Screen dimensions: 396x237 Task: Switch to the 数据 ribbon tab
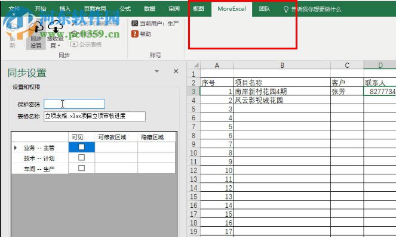point(149,9)
